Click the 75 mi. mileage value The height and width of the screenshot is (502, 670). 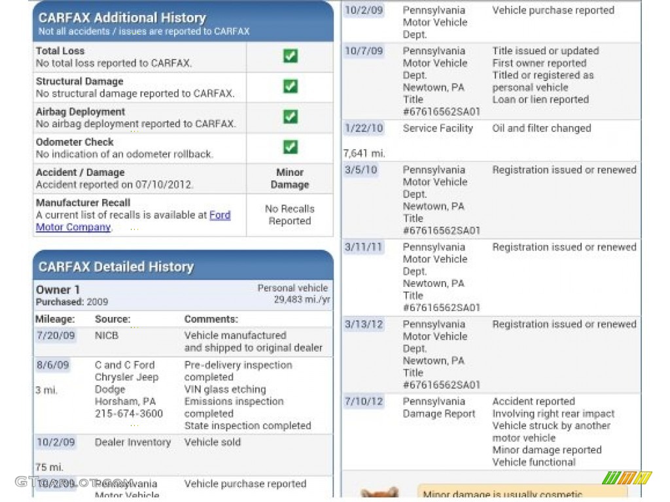click(49, 467)
